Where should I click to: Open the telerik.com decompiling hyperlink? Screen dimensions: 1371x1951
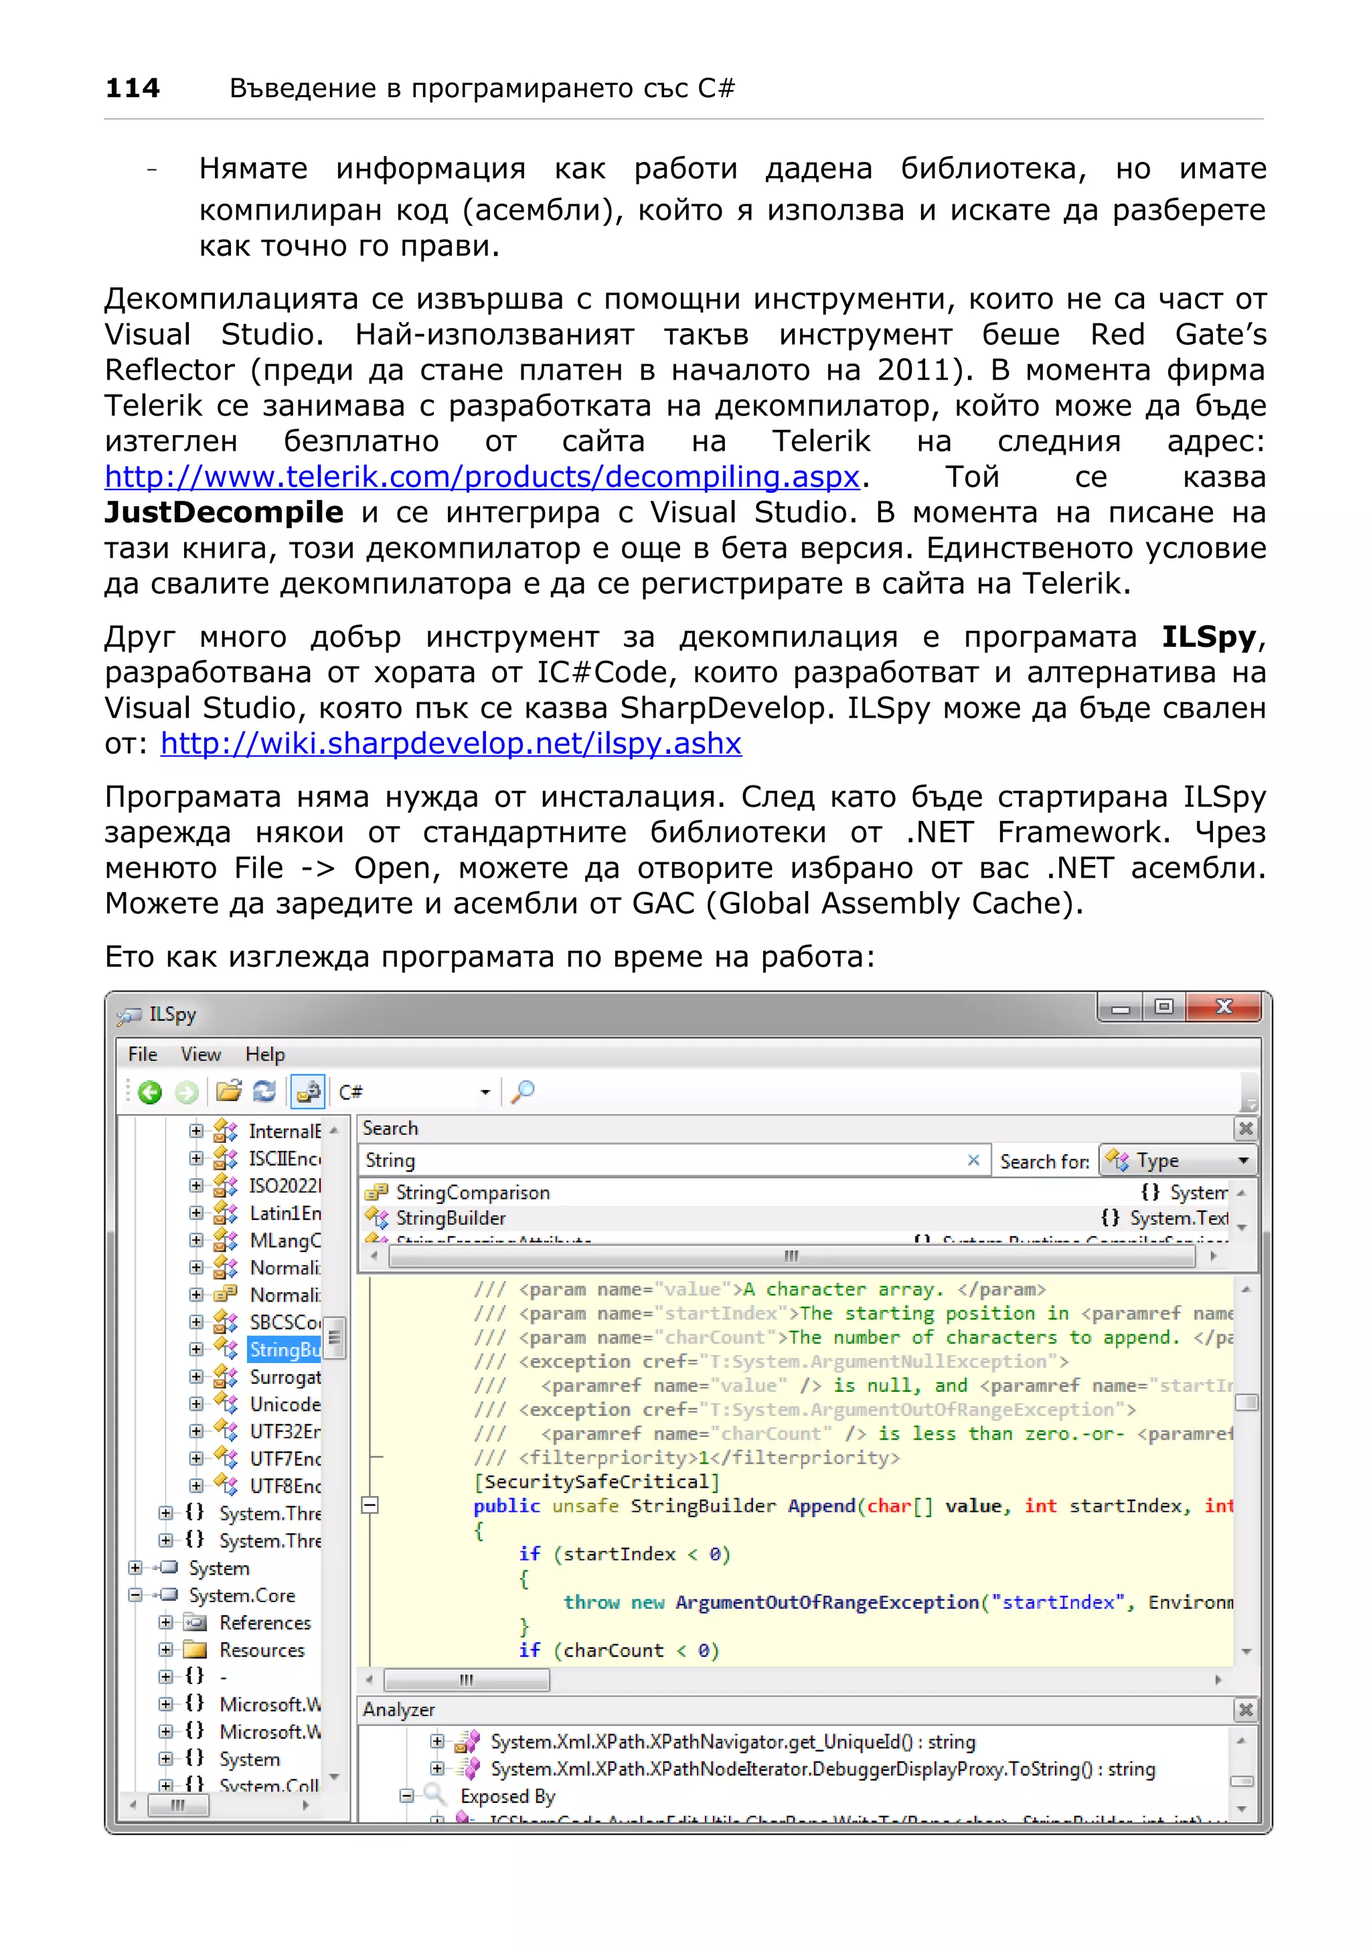(x=481, y=477)
